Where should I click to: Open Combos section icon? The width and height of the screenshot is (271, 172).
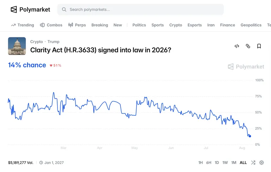pyautogui.click(x=42, y=25)
